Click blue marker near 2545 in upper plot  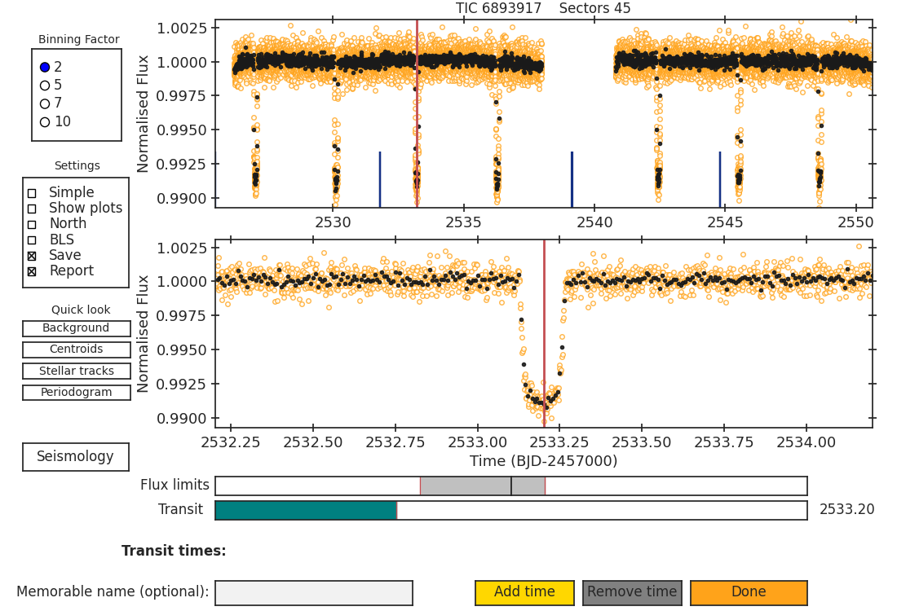(x=720, y=179)
